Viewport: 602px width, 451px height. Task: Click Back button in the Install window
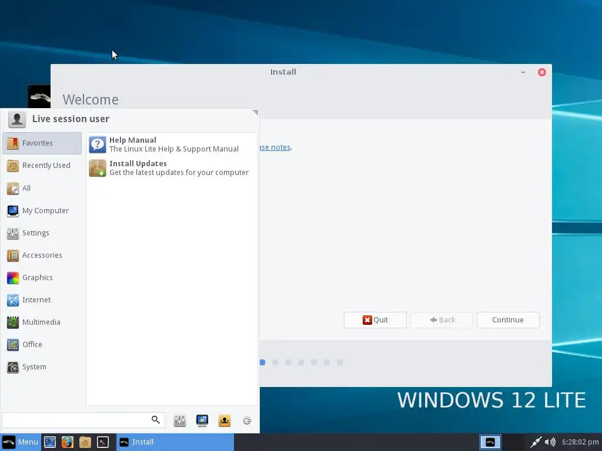pyautogui.click(x=442, y=320)
